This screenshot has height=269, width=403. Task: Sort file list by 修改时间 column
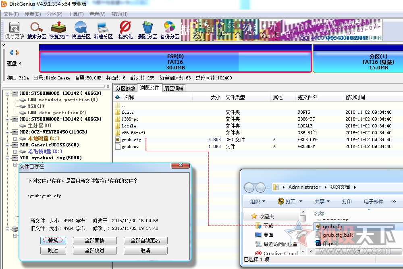(355, 97)
